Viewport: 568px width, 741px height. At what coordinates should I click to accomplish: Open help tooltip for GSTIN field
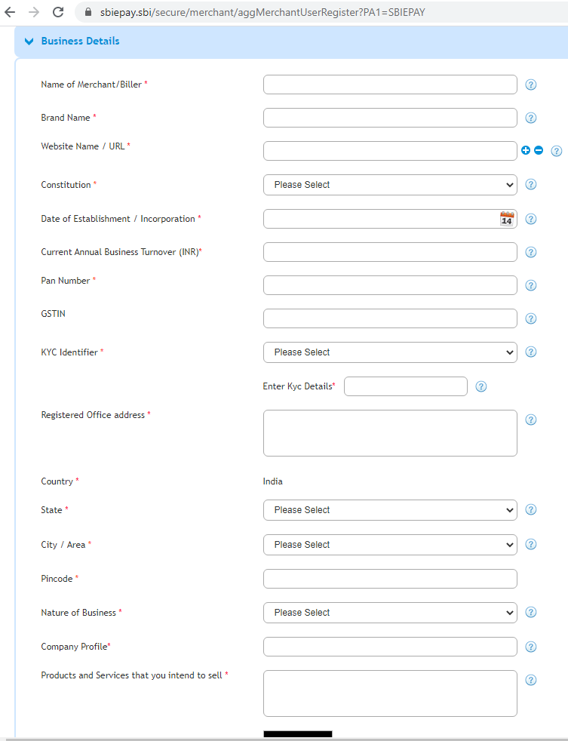coord(530,318)
